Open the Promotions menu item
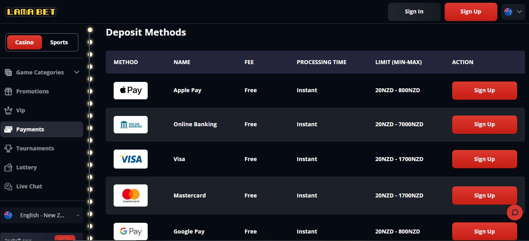This screenshot has width=529, height=241. [x=42, y=91]
